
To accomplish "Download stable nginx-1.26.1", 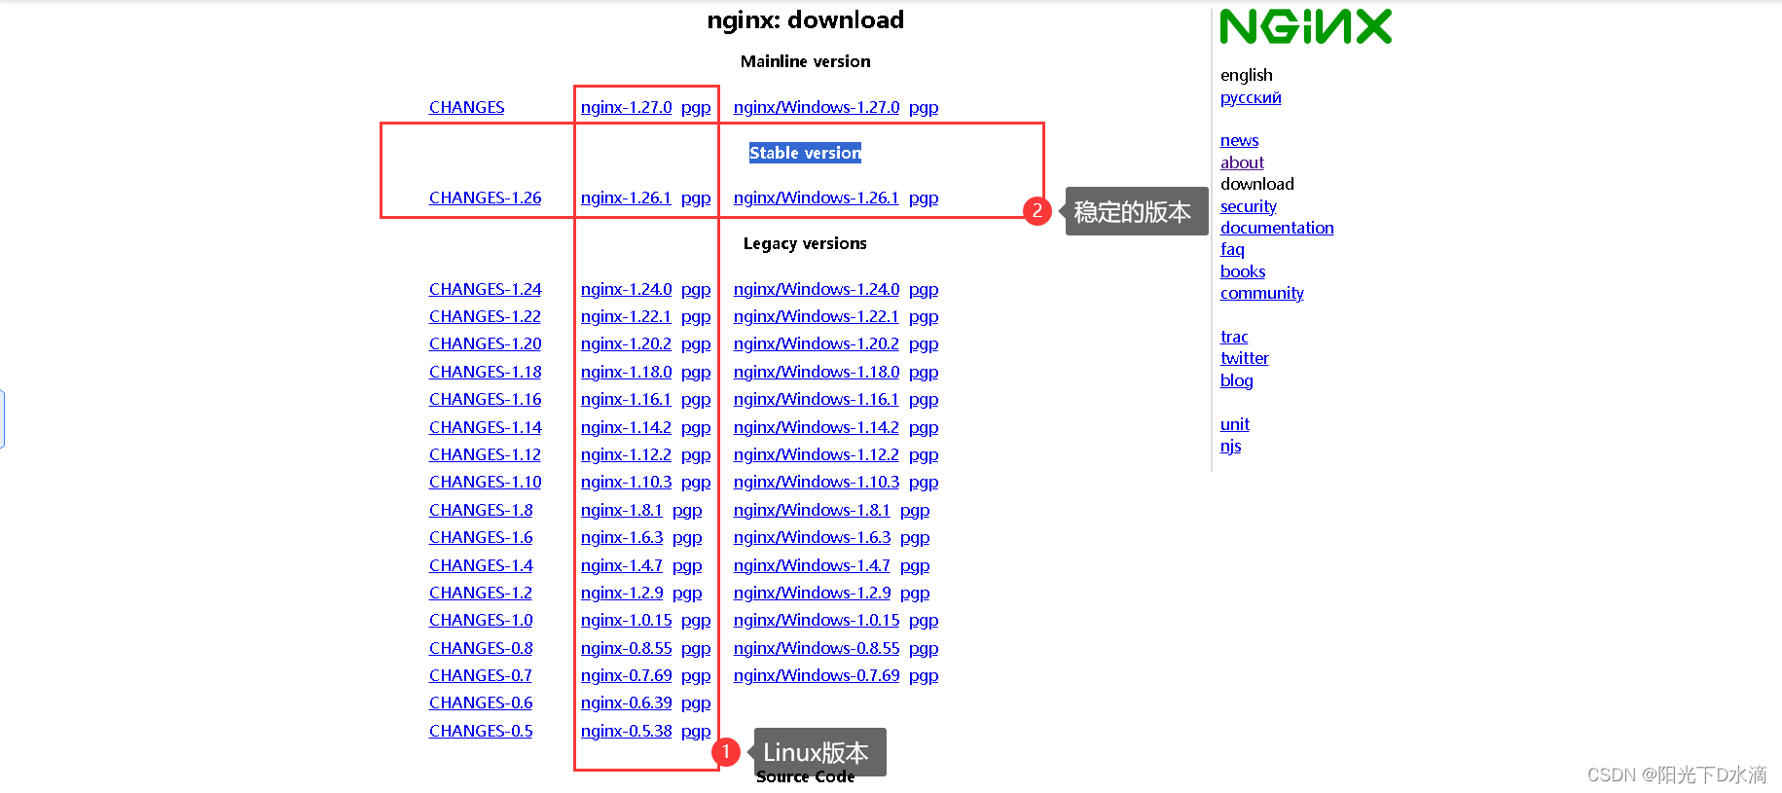I will pos(626,198).
